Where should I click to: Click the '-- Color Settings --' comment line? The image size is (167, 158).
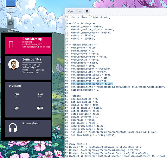pos(82,23)
